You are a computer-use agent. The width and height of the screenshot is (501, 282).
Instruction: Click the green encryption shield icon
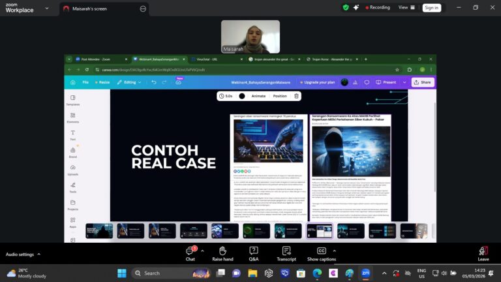[346, 8]
